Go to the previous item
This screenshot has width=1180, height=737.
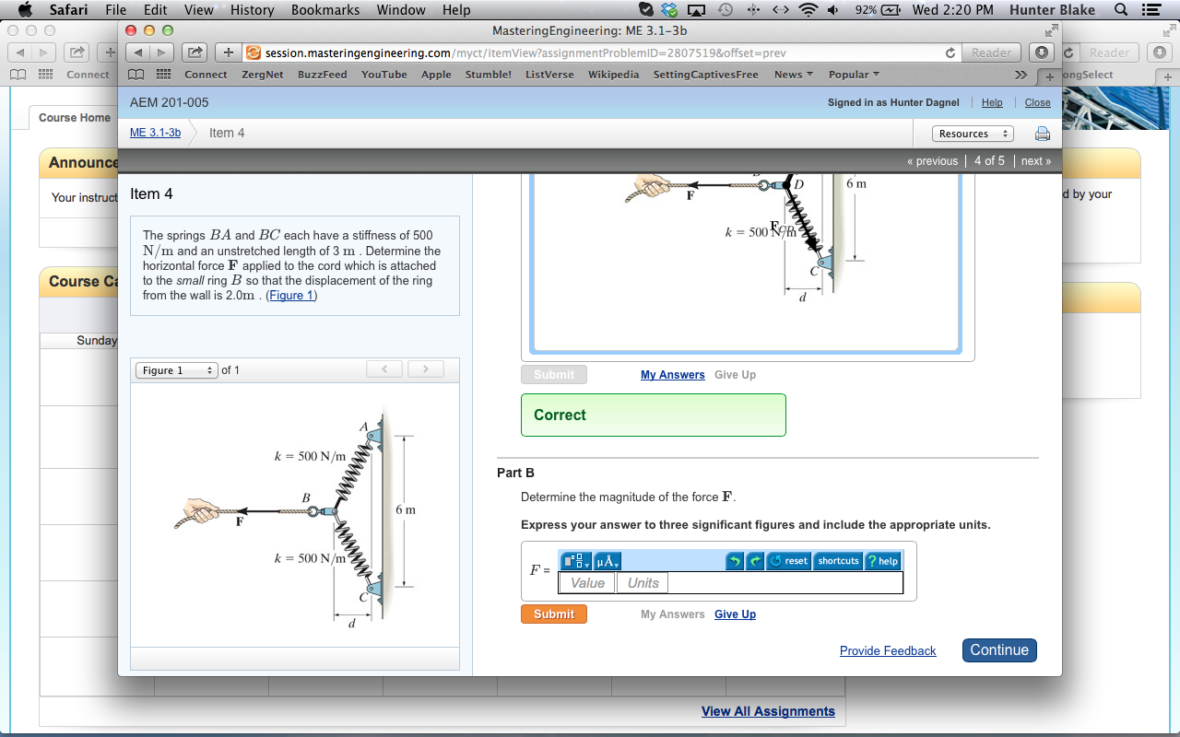pos(933,161)
